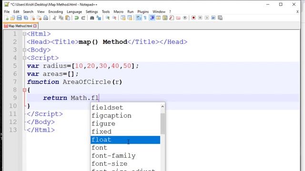
Task: Open the Run menu
Action: (x=130, y=11)
